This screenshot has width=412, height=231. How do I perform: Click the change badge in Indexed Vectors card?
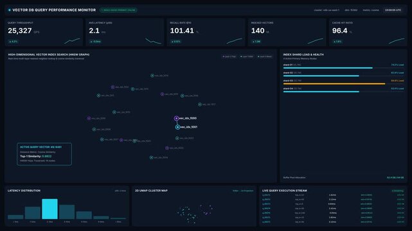[x=256, y=42]
